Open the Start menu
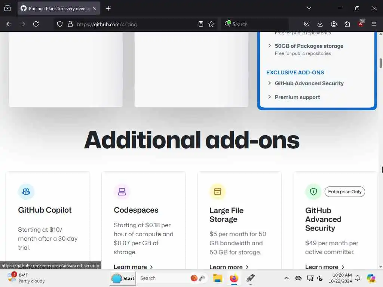 (123, 278)
